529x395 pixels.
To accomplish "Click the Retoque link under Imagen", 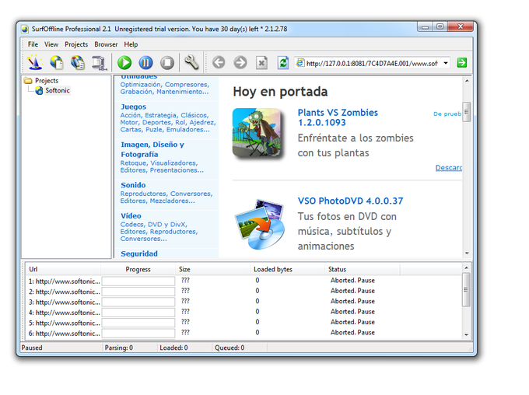I will coord(133,163).
